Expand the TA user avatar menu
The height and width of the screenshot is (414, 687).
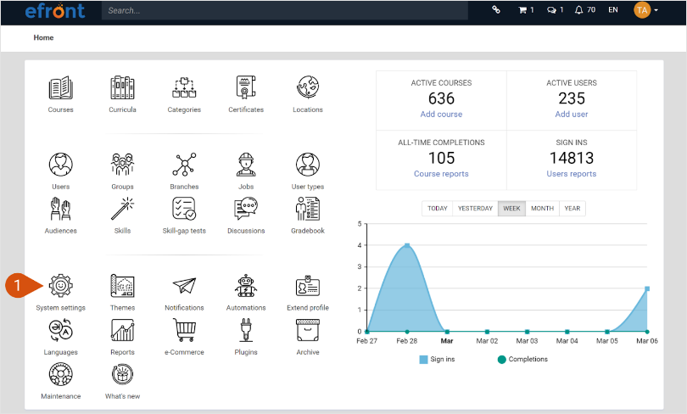645,10
